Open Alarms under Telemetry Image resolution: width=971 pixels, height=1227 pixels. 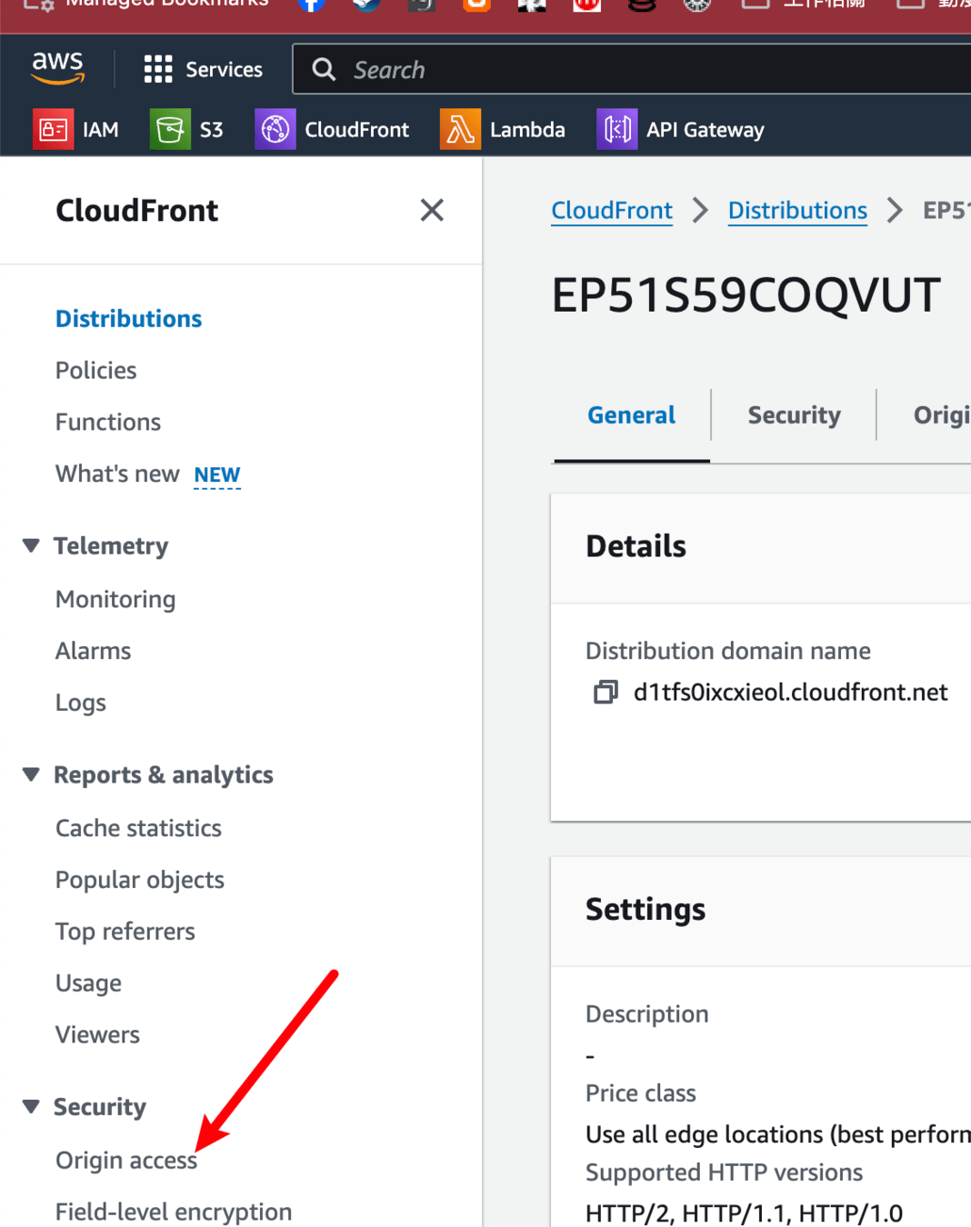coord(93,652)
